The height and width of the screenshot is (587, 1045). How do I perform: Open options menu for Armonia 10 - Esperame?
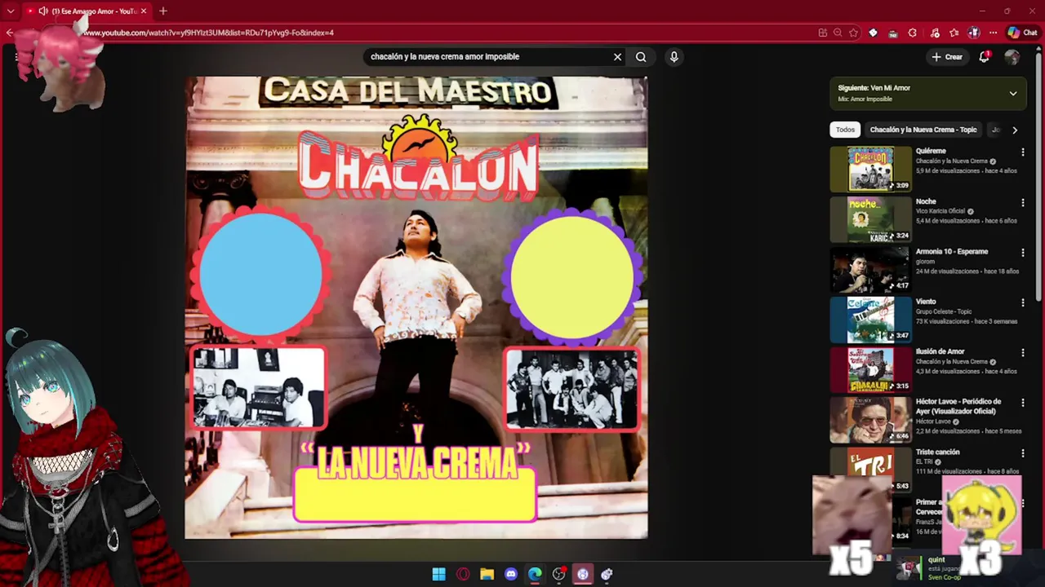pos(1022,253)
